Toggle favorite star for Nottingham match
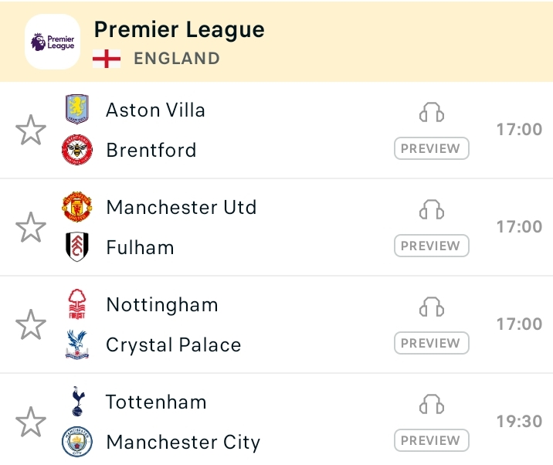Viewport: 553px width, 465px height. (x=31, y=324)
